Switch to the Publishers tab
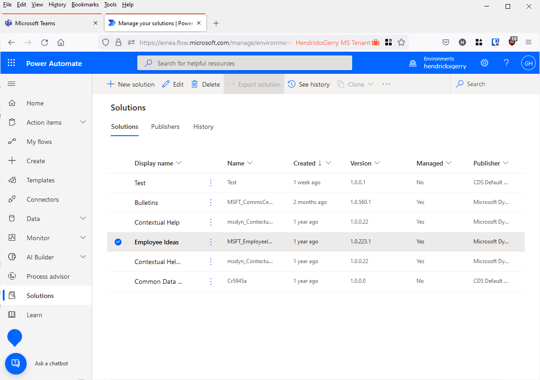 pos(165,127)
